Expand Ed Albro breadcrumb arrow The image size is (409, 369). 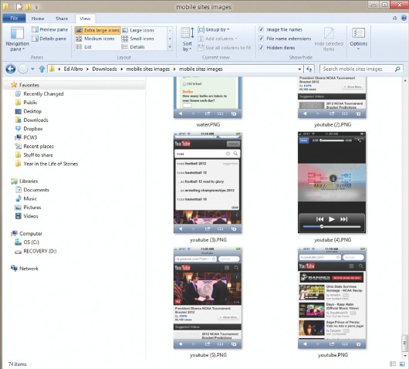tap(88, 69)
